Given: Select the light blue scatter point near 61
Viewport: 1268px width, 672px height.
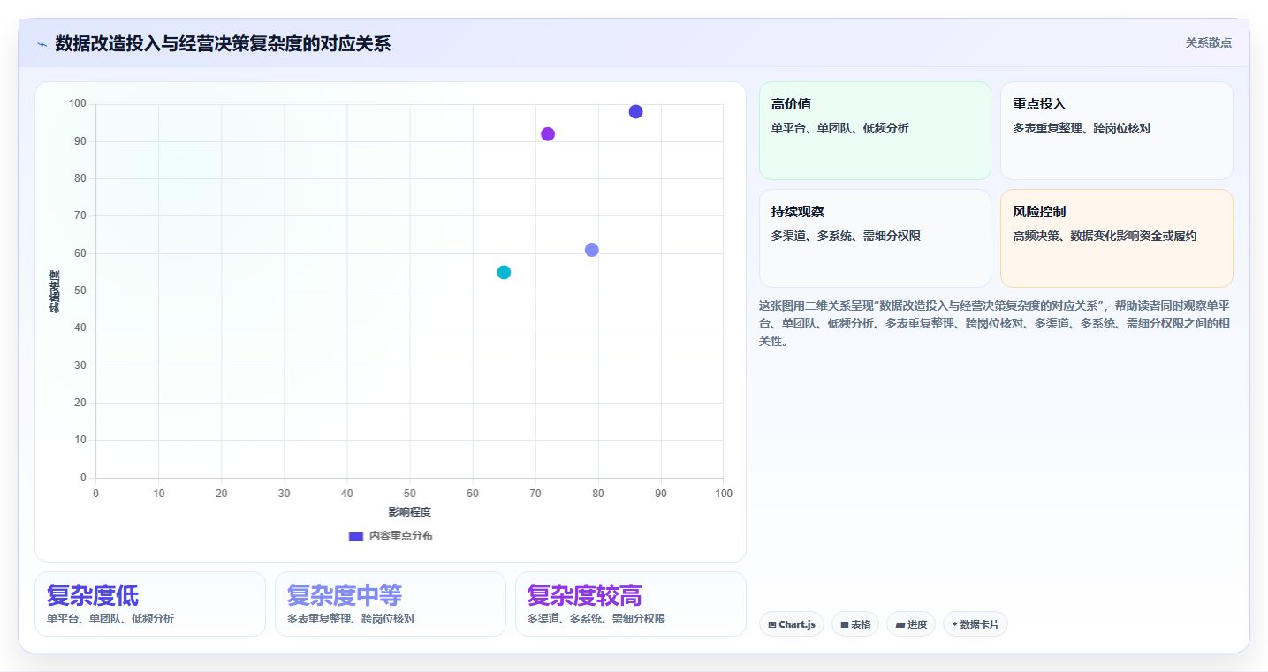Looking at the screenshot, I should click(592, 250).
